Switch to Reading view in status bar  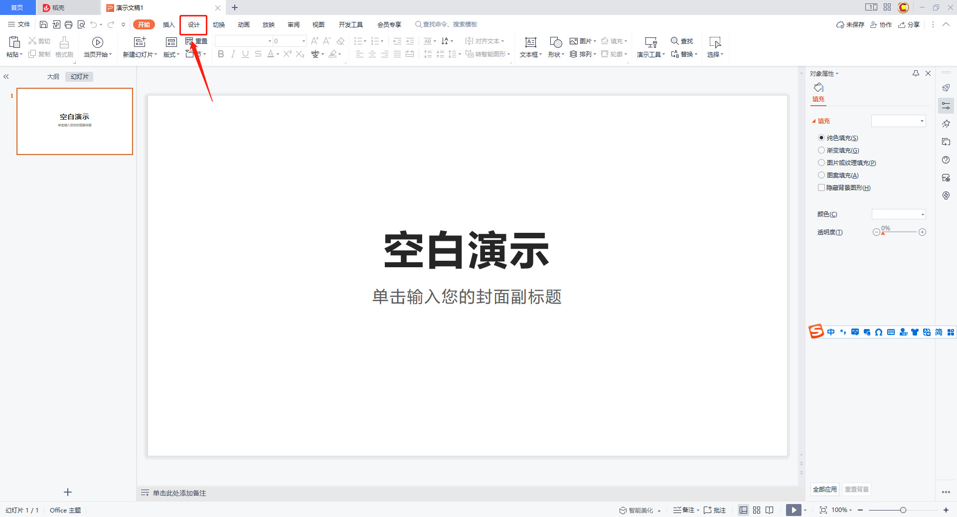point(770,510)
